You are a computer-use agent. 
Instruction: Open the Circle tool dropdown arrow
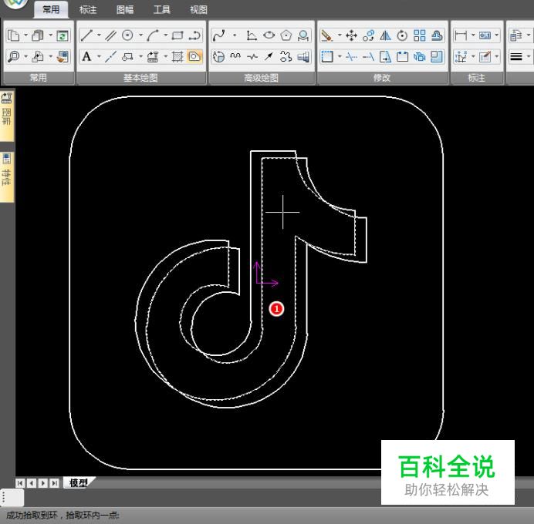click(140, 35)
